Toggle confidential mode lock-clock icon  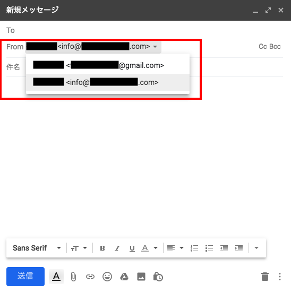(158, 277)
